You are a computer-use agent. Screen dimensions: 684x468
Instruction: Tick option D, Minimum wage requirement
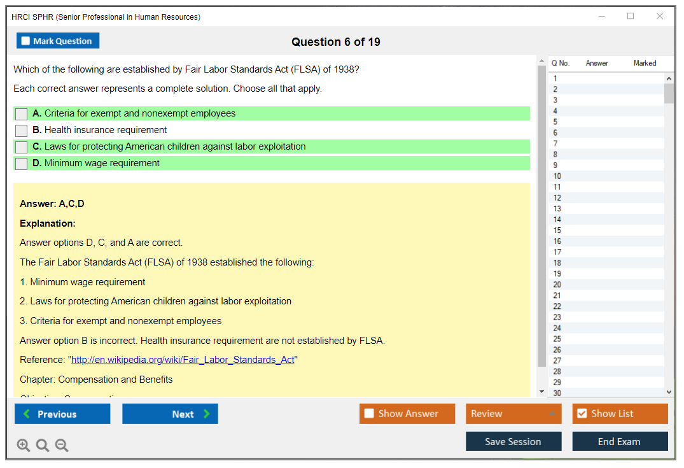click(22, 164)
